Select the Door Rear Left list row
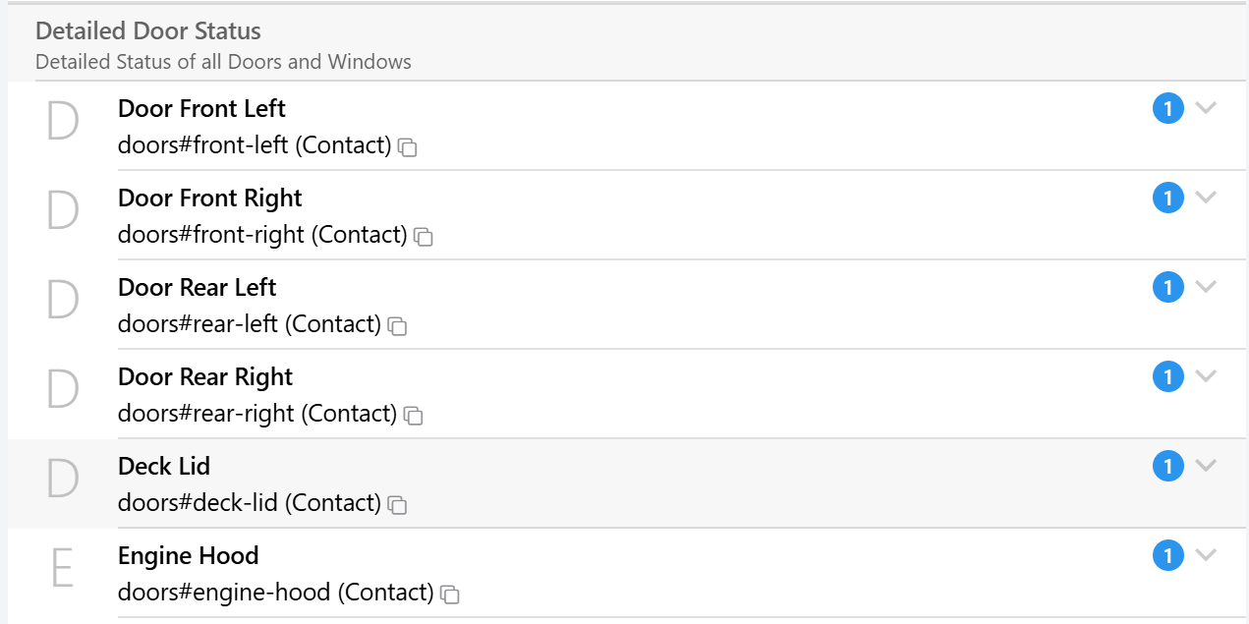The height and width of the screenshot is (624, 1249). (x=628, y=305)
